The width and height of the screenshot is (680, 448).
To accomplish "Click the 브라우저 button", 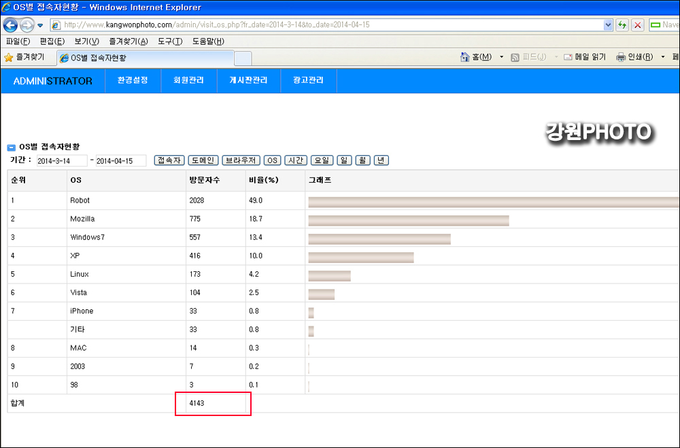I will 241,160.
